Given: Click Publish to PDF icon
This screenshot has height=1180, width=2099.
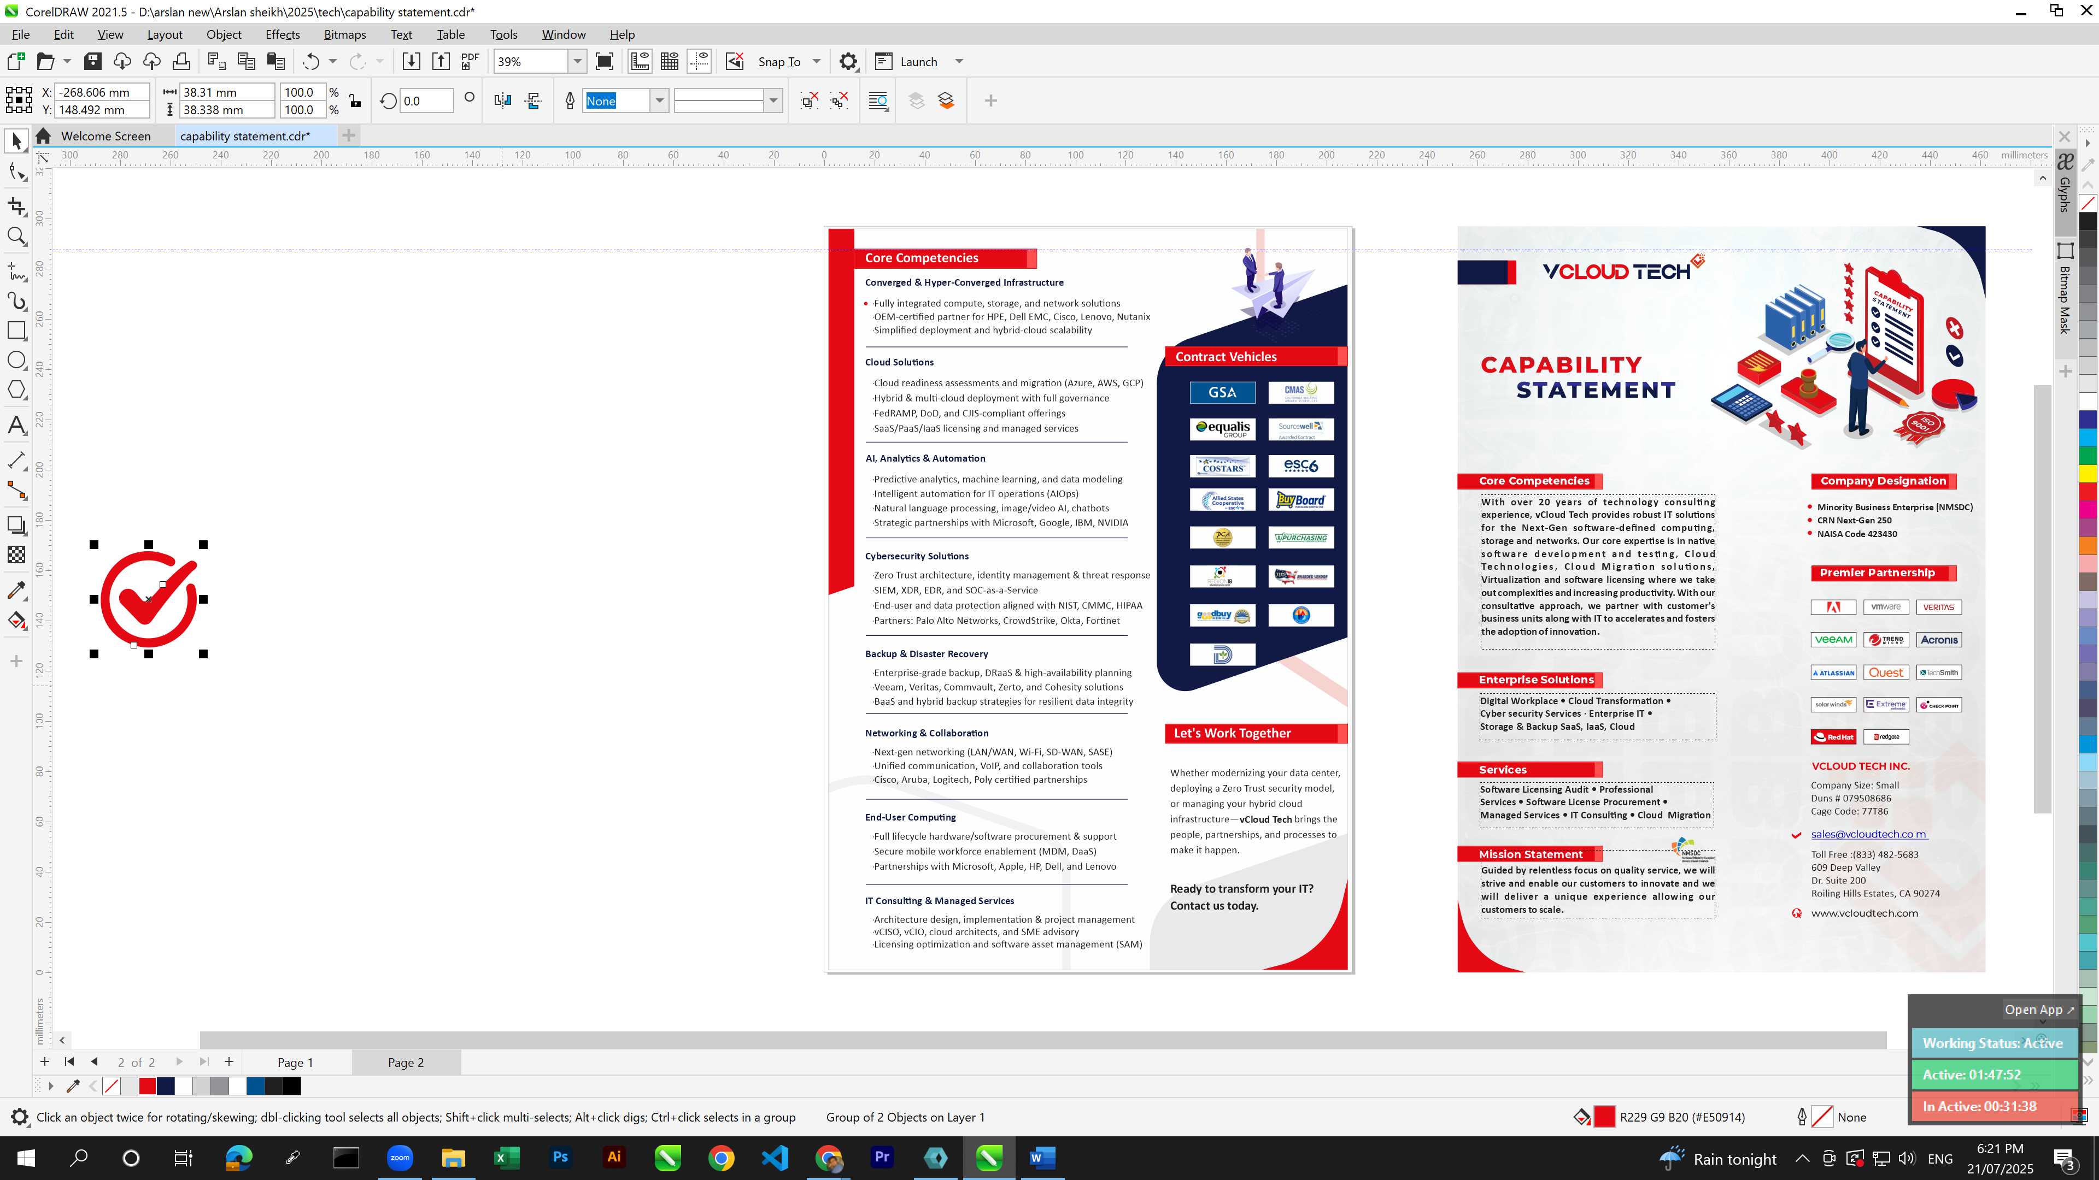Looking at the screenshot, I should [470, 62].
